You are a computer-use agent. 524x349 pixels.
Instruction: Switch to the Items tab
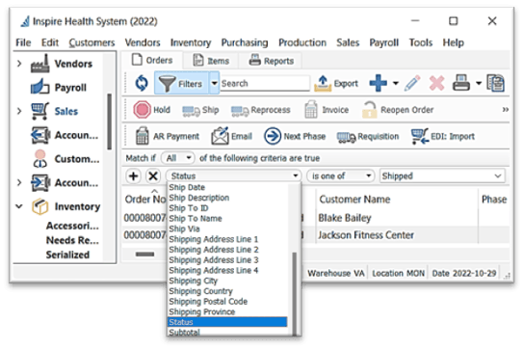[x=211, y=61]
